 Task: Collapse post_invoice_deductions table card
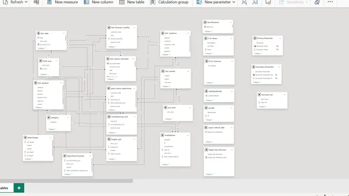112,110
